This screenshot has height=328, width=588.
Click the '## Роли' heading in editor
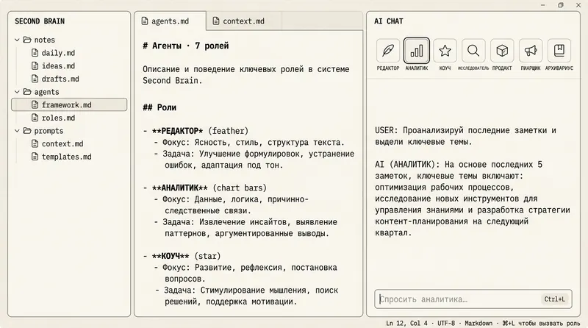click(x=159, y=107)
